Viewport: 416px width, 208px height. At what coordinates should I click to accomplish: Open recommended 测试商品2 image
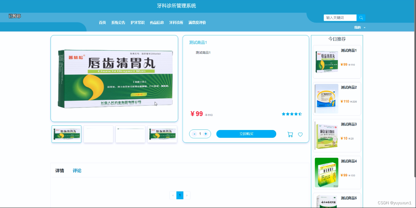click(x=326, y=99)
